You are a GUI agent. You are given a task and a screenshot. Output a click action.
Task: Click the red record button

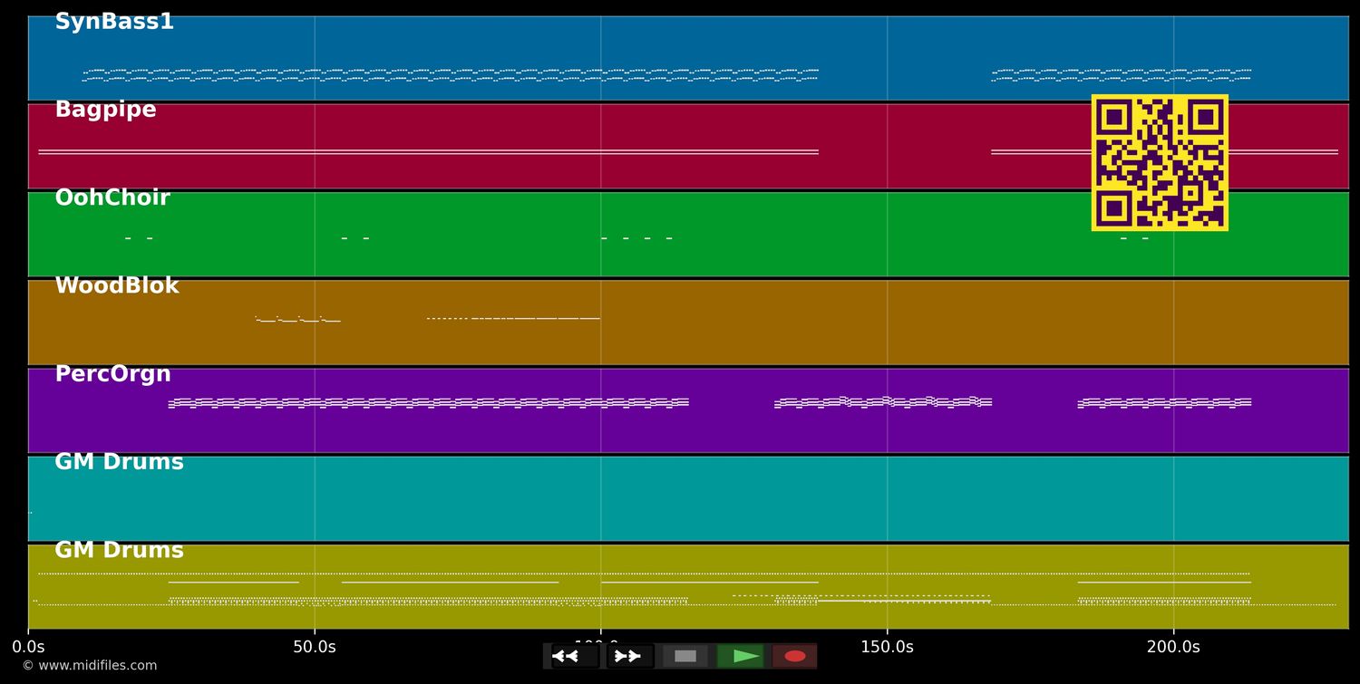pos(795,656)
